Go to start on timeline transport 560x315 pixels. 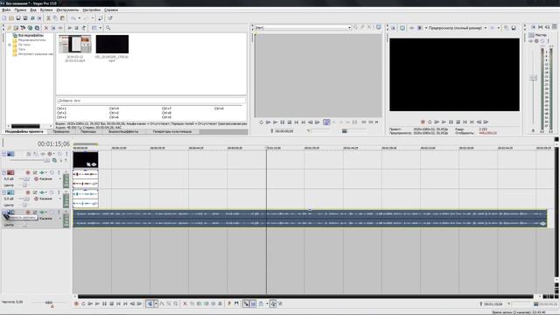tap(118, 304)
